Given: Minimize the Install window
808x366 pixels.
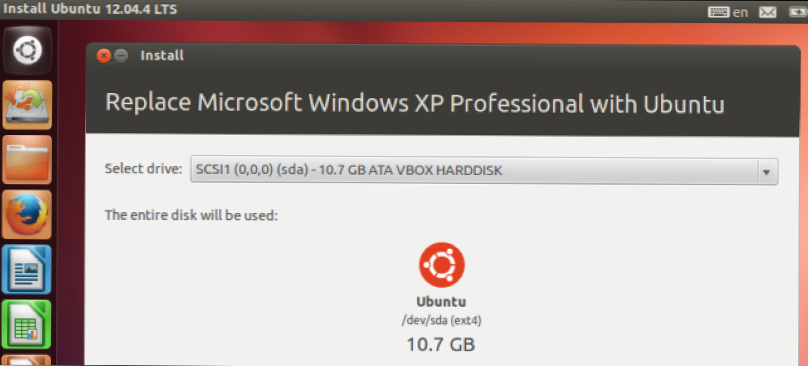Looking at the screenshot, I should [x=121, y=55].
